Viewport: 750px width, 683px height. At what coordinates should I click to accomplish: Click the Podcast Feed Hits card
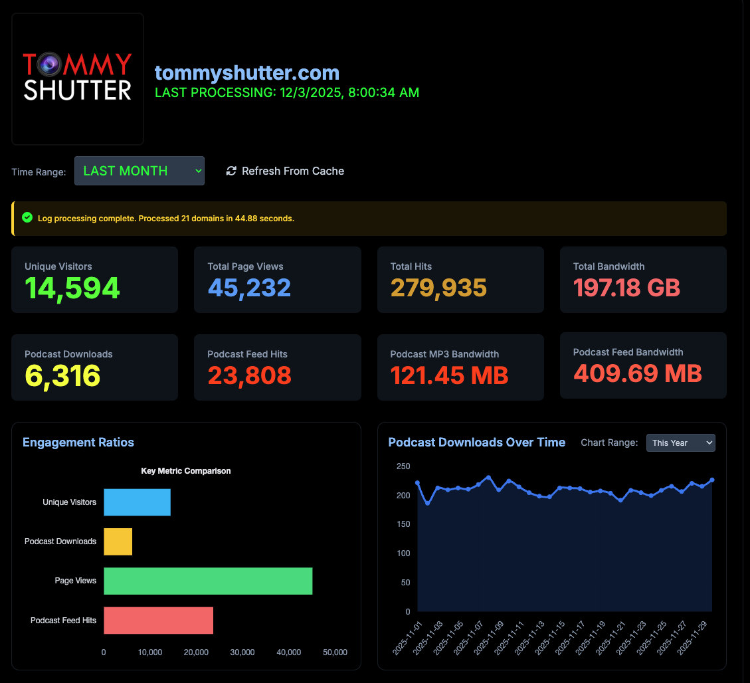coord(277,367)
